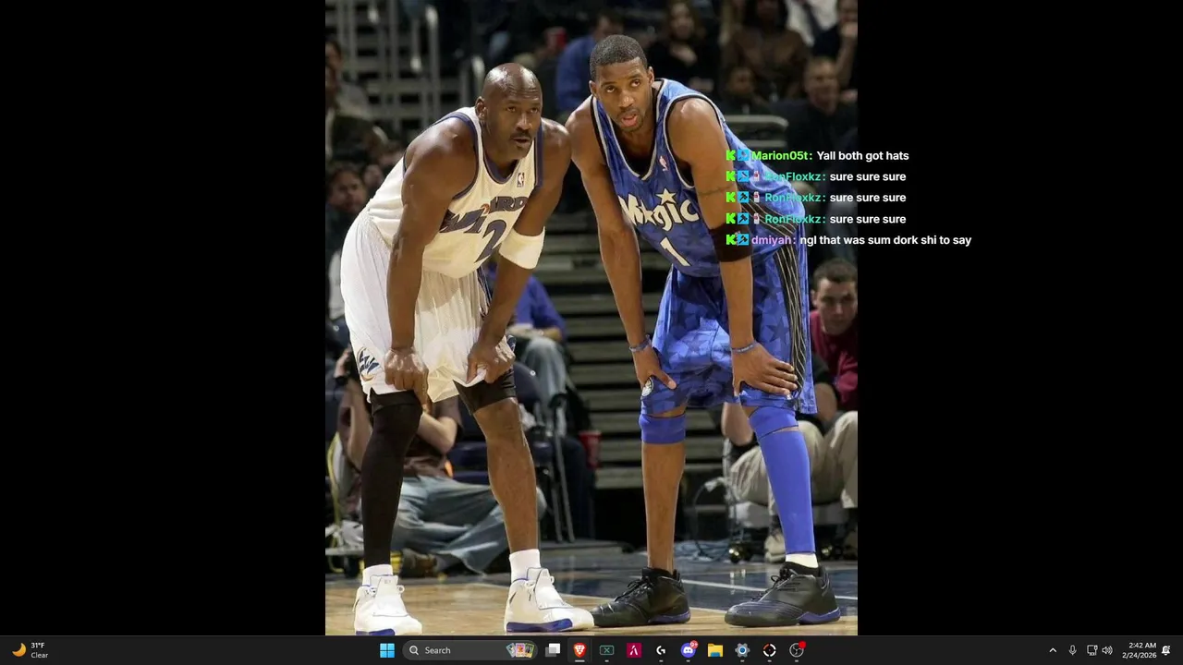Open Logitech G HUB from taskbar

coord(661,650)
